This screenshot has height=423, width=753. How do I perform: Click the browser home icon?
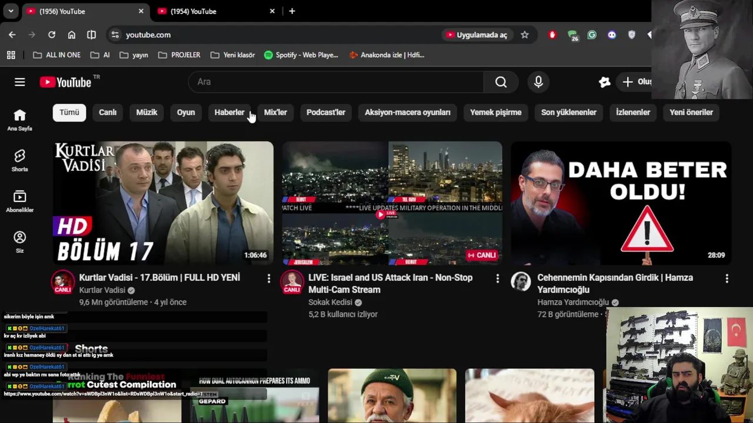[x=72, y=35]
